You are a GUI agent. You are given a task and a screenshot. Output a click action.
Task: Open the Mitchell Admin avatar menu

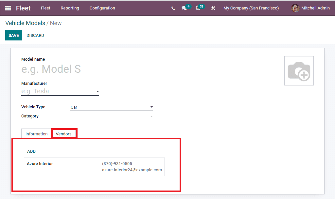309,8
